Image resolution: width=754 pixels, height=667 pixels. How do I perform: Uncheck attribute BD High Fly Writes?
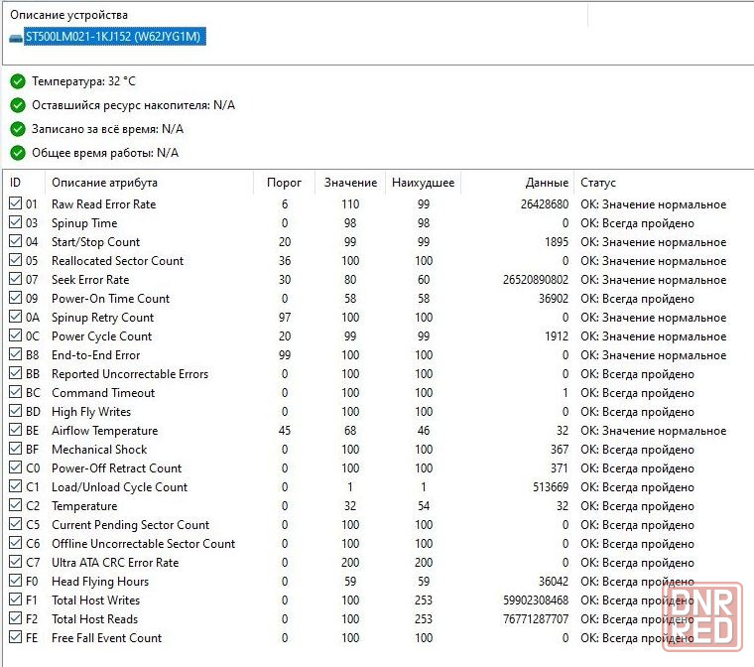(16, 411)
